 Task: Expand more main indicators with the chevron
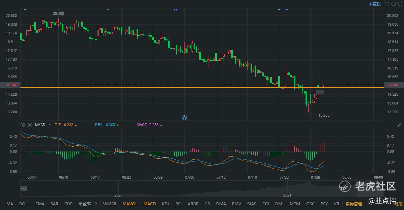pos(96,204)
